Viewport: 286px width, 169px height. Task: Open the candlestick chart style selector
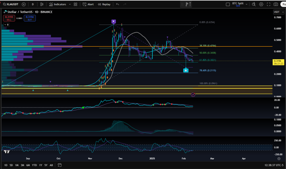click(42, 4)
